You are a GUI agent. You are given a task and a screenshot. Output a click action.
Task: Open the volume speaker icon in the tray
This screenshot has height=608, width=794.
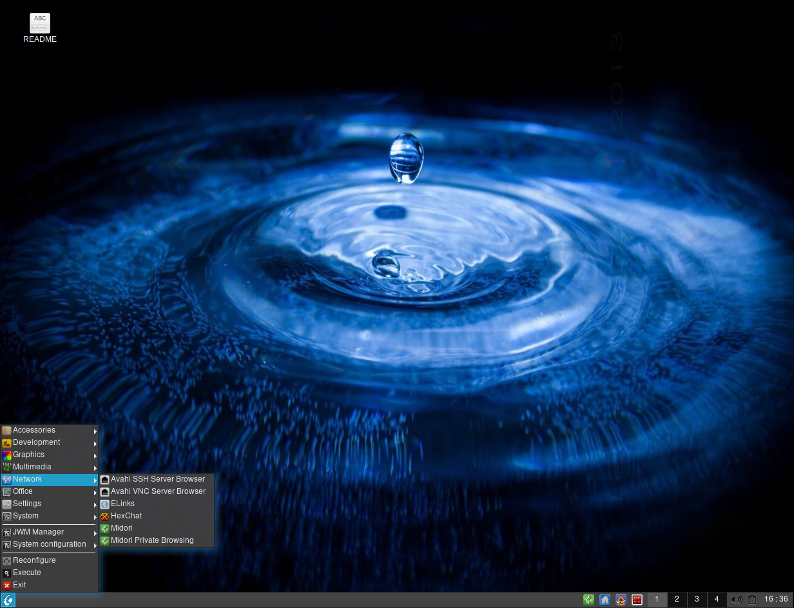pyautogui.click(x=736, y=600)
